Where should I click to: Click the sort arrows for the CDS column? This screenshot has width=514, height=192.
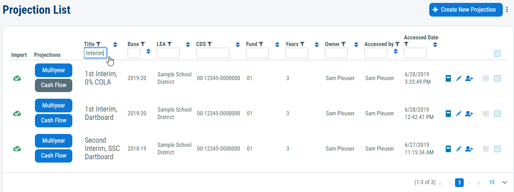point(238,45)
